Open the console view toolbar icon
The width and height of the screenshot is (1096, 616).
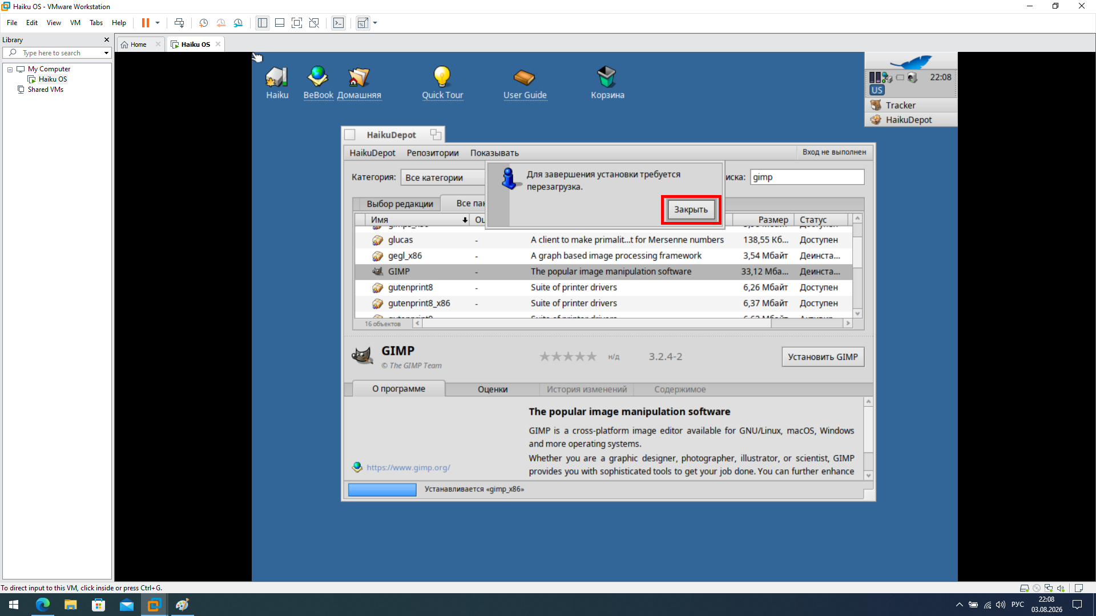click(339, 23)
